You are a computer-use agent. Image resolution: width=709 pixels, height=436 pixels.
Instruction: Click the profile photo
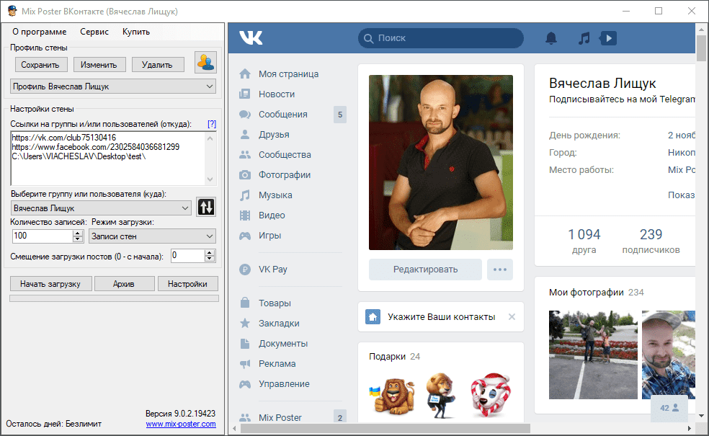tap(441, 162)
